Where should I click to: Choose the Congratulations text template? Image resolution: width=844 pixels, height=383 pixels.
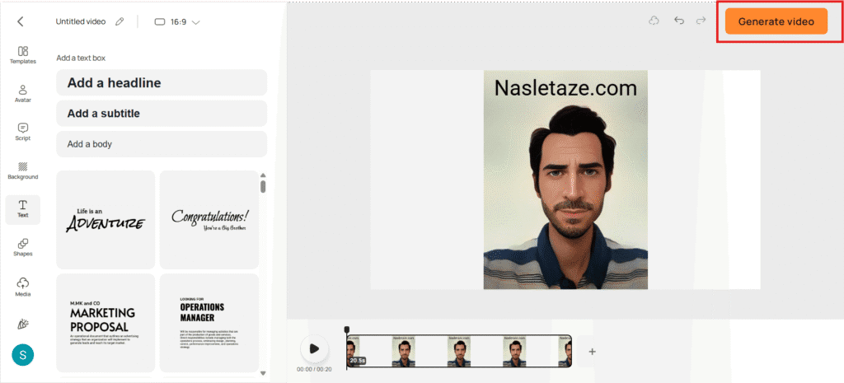209,219
